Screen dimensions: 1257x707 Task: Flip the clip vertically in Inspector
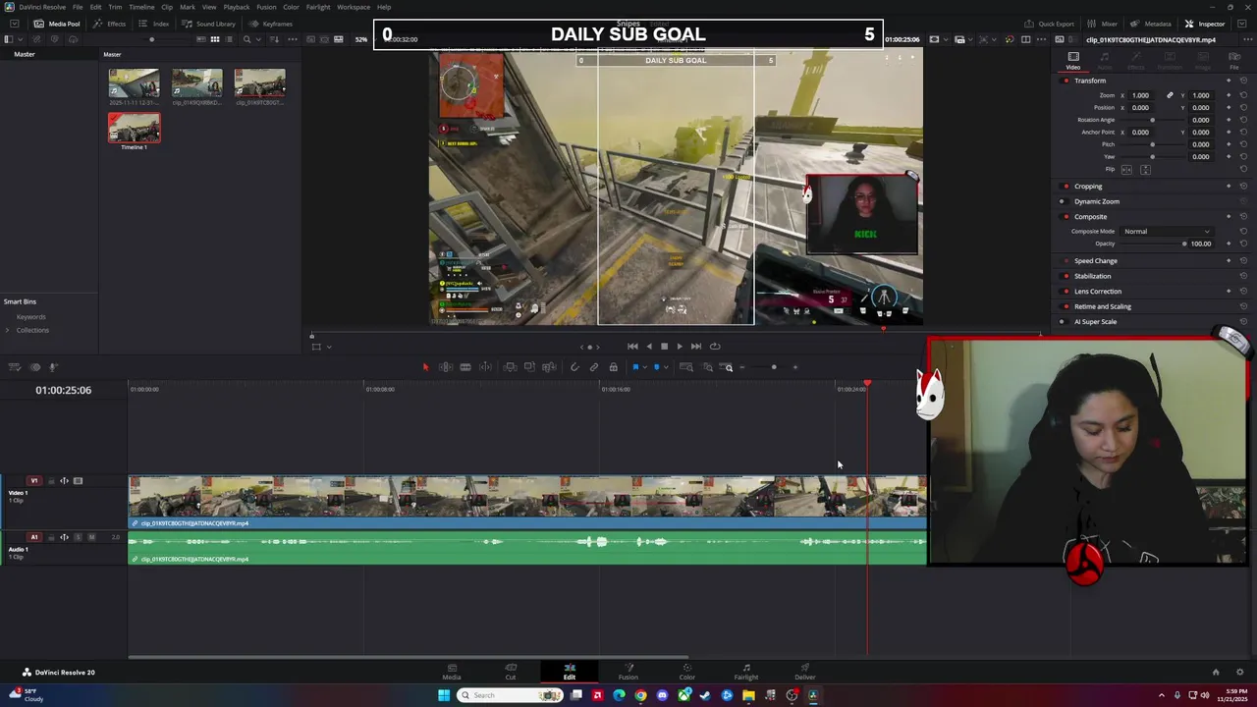[1144, 169]
